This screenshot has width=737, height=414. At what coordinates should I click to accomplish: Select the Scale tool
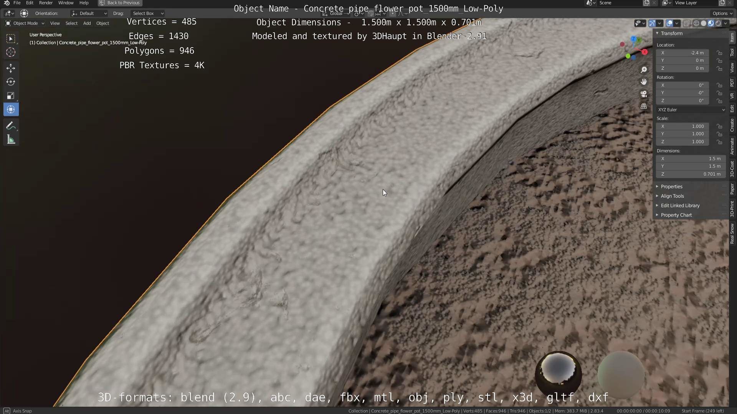(x=11, y=96)
